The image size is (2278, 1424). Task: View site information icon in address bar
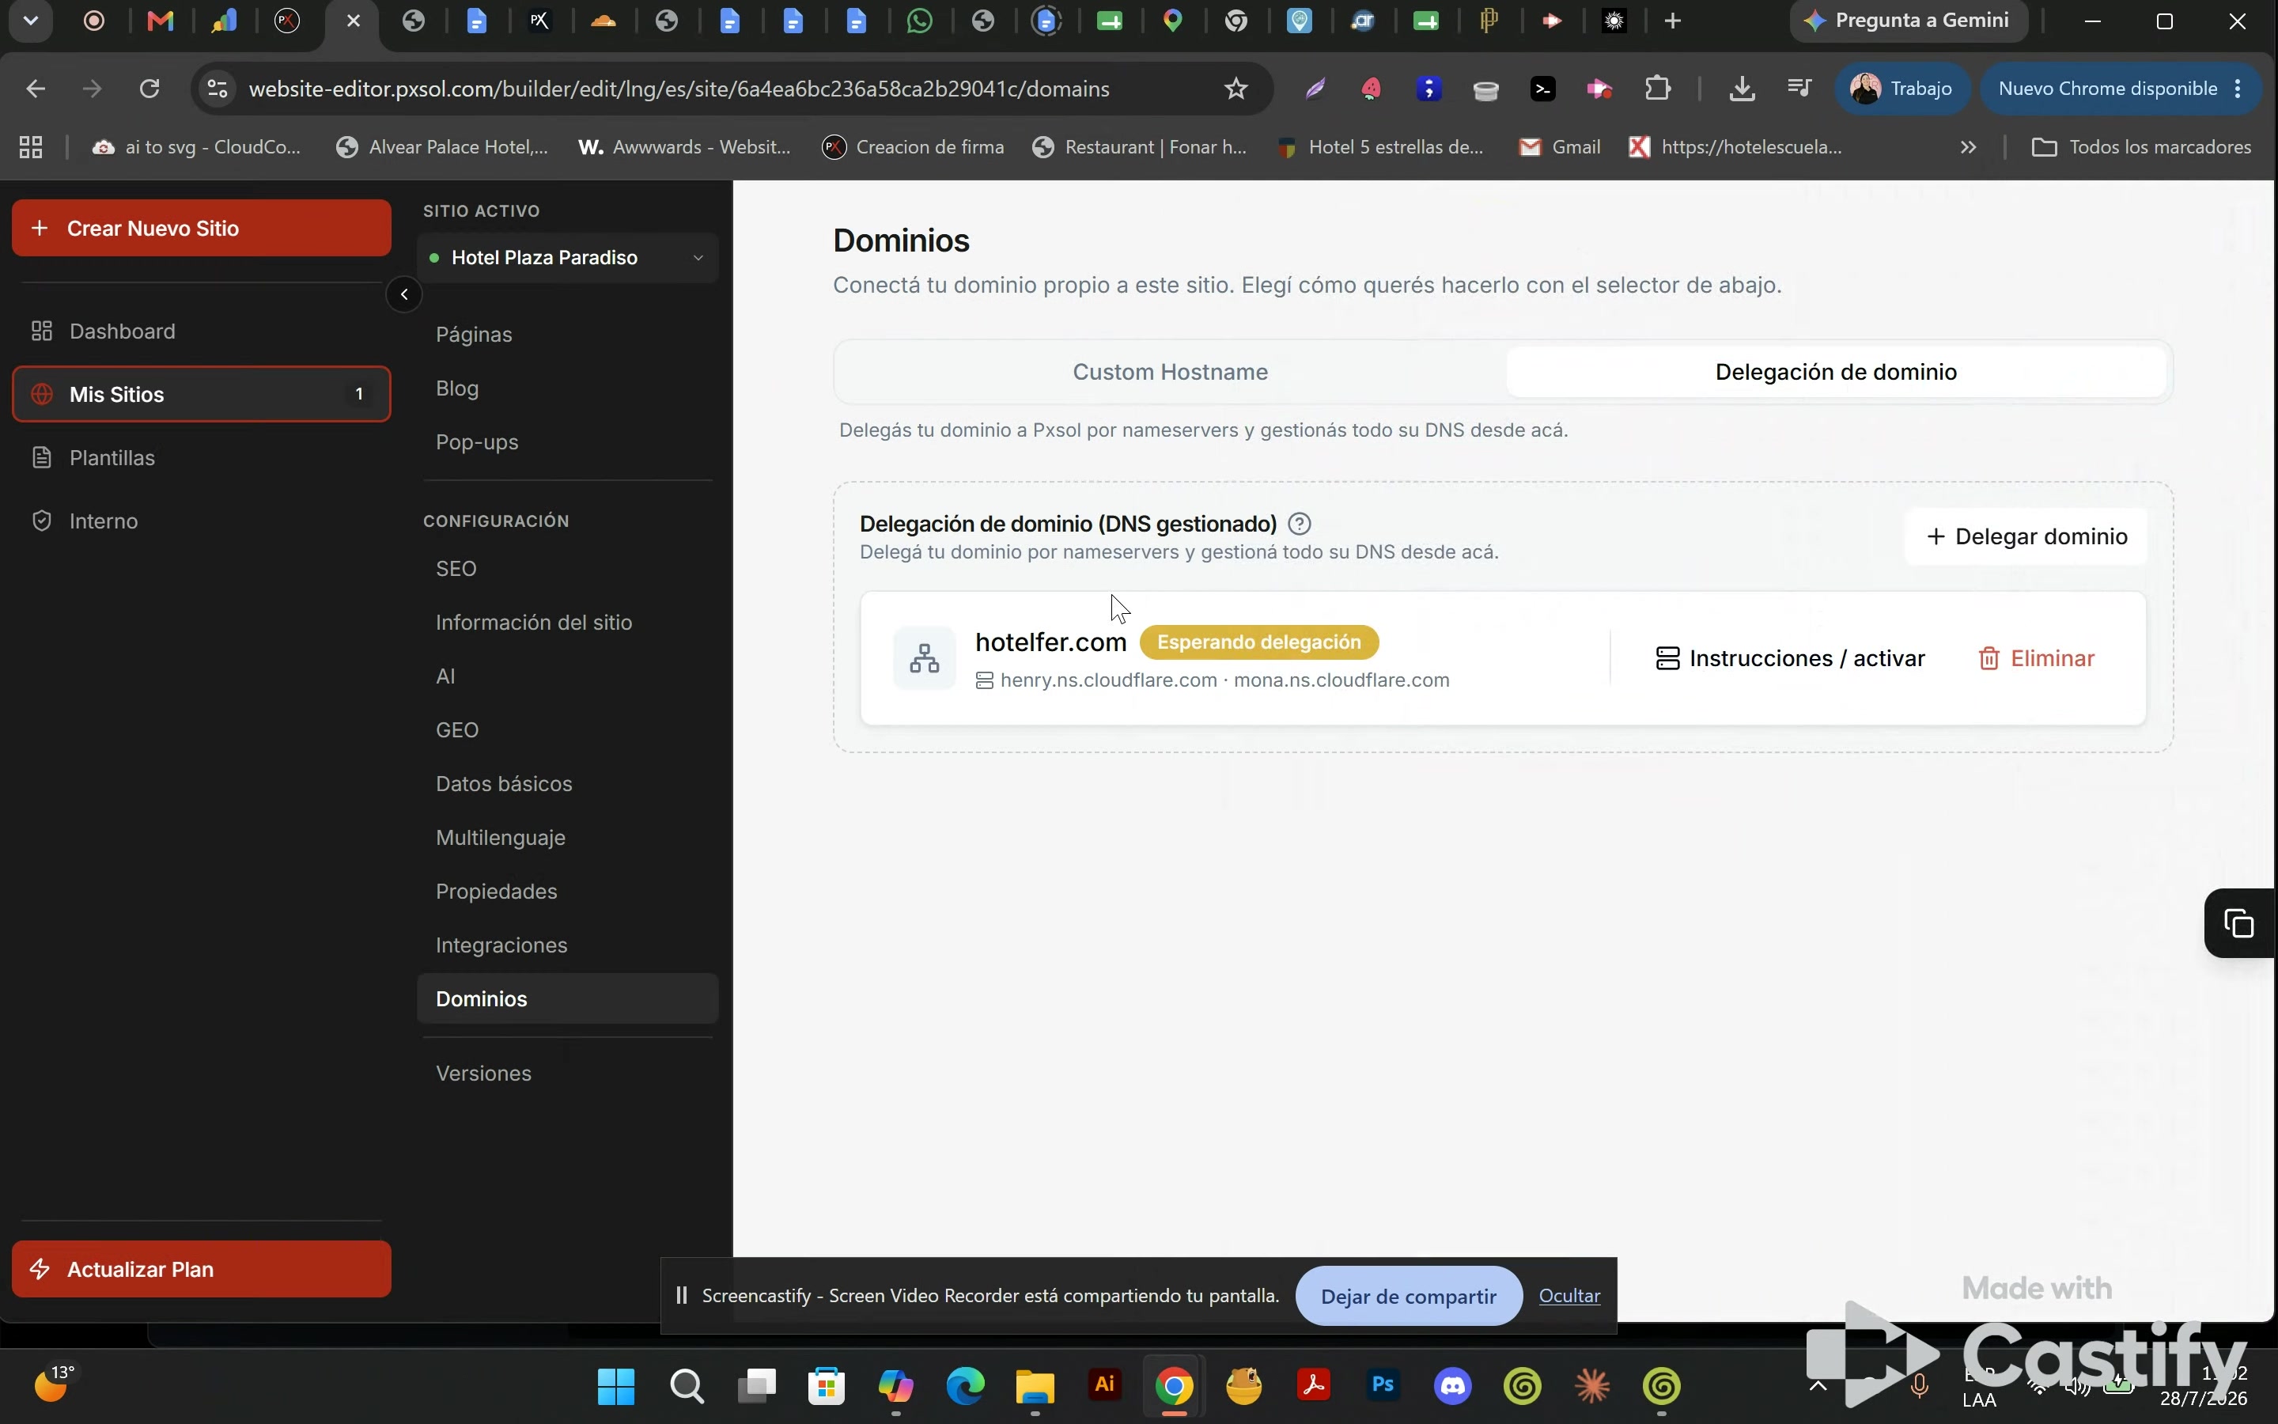(218, 89)
